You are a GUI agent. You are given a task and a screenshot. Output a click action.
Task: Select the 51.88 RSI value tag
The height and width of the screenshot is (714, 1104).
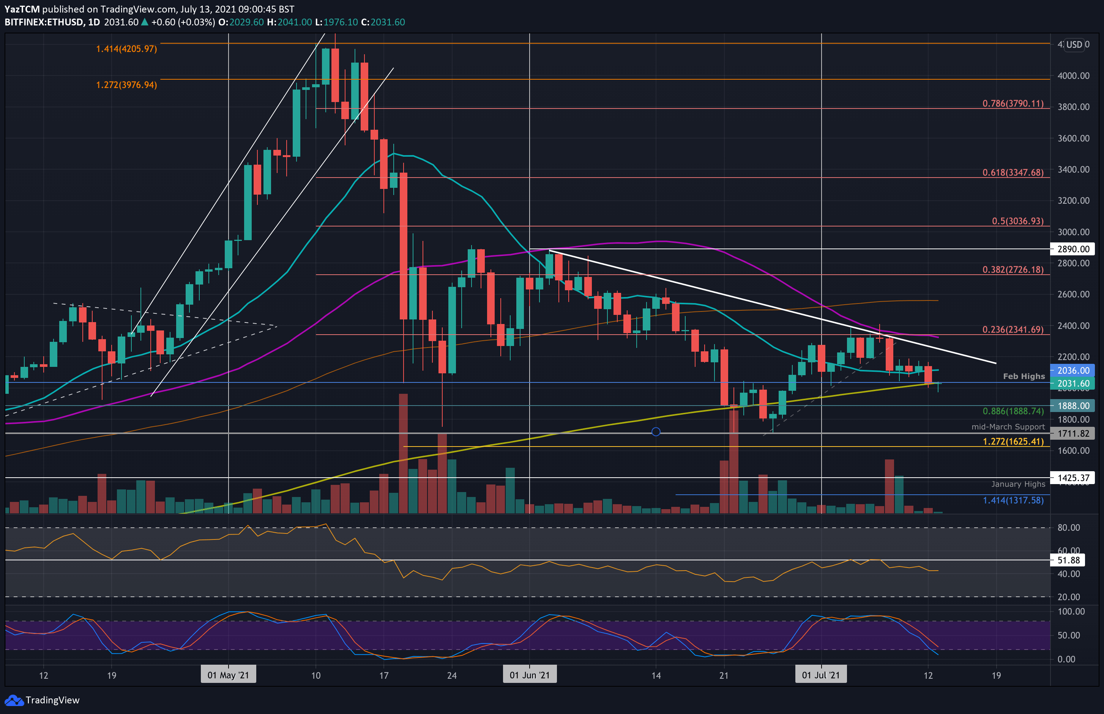(1068, 560)
